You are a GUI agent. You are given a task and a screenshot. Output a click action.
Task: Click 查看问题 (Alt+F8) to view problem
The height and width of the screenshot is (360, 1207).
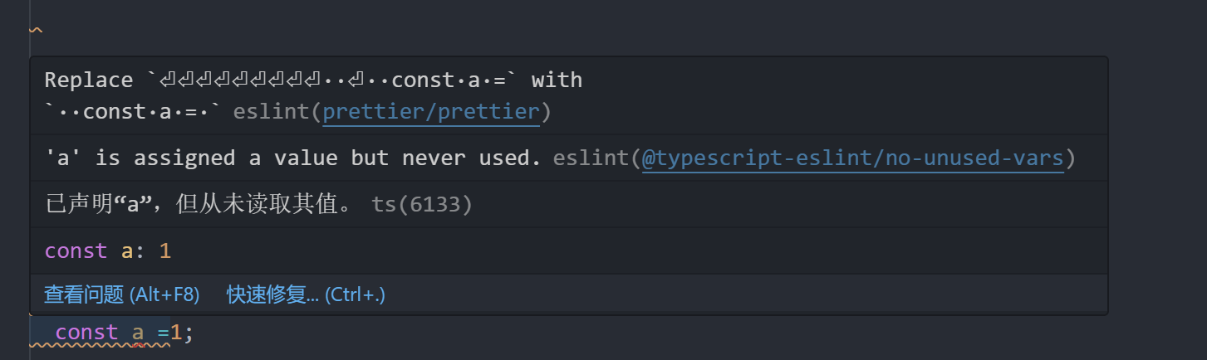[x=121, y=294]
